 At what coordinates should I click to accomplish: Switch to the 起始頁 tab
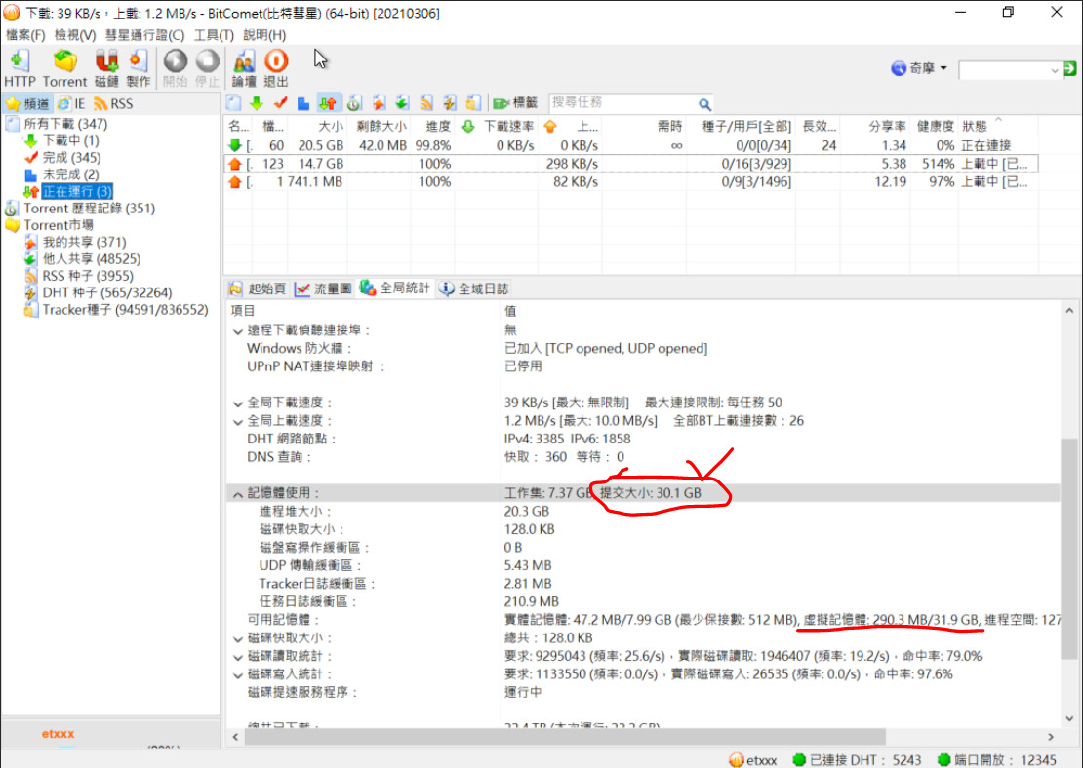click(257, 288)
